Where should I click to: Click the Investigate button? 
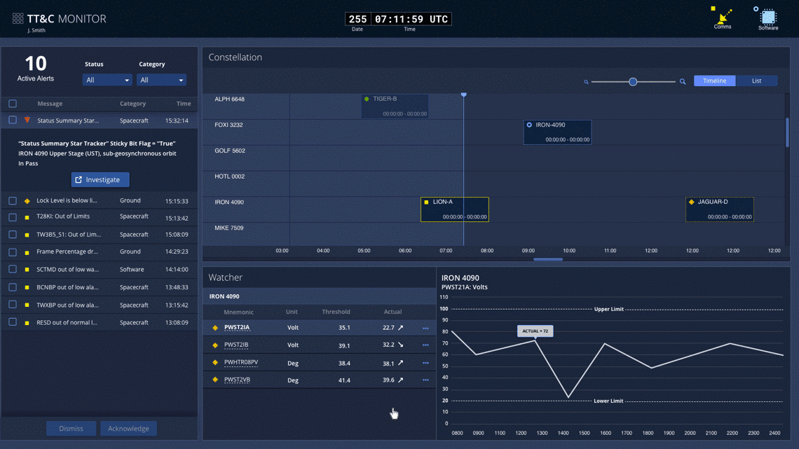[100, 180]
